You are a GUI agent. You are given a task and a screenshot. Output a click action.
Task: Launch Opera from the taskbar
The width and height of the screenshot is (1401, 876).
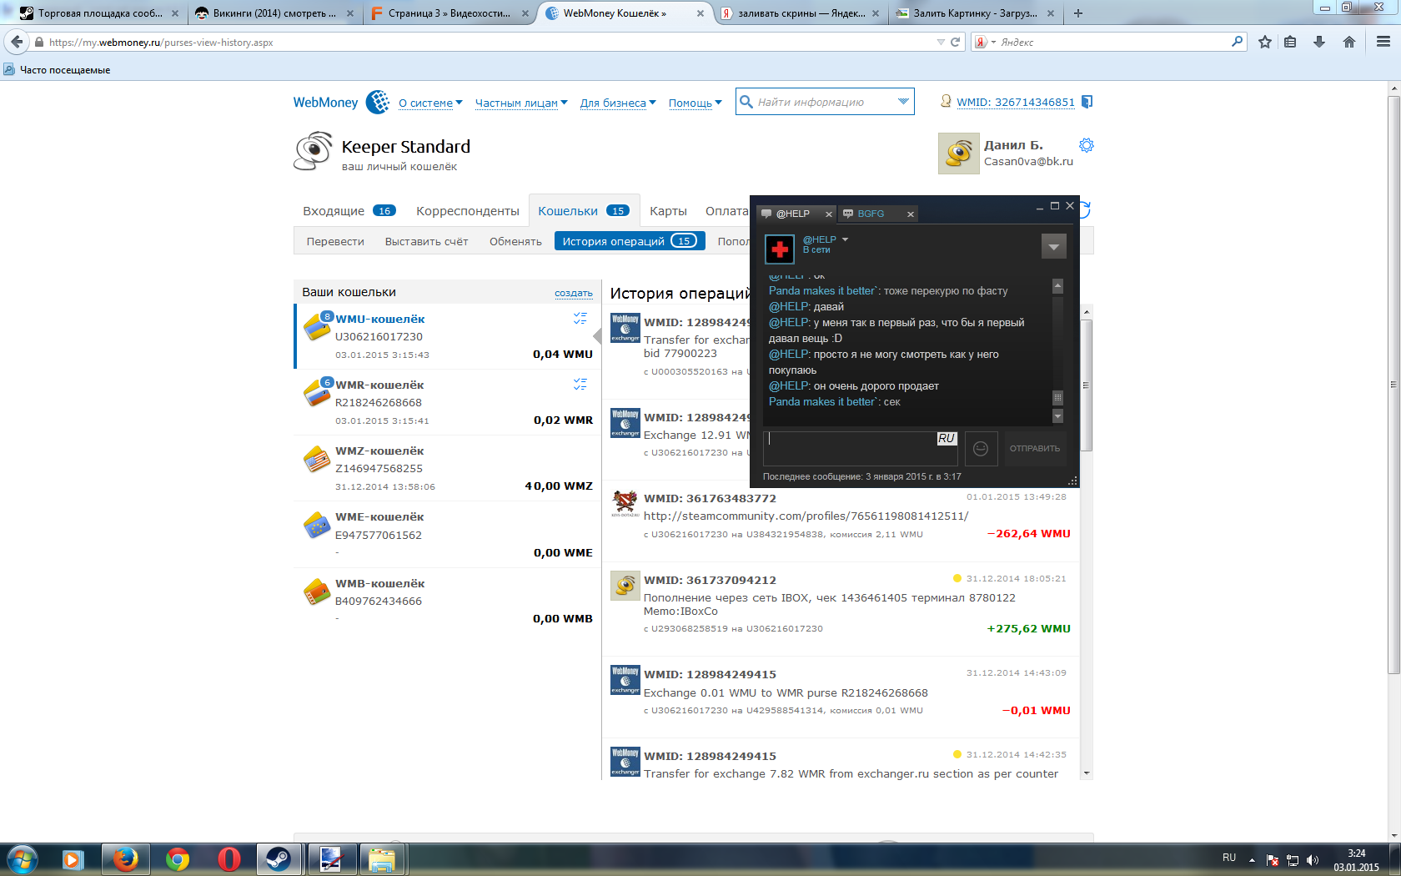(228, 858)
